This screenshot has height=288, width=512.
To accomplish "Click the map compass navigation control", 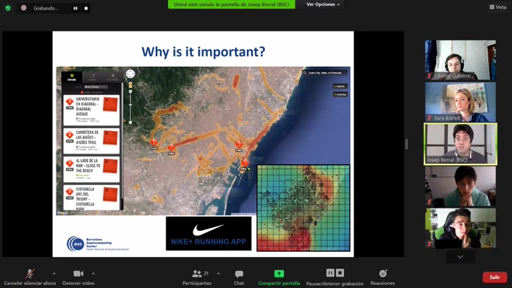I will pos(130,74).
